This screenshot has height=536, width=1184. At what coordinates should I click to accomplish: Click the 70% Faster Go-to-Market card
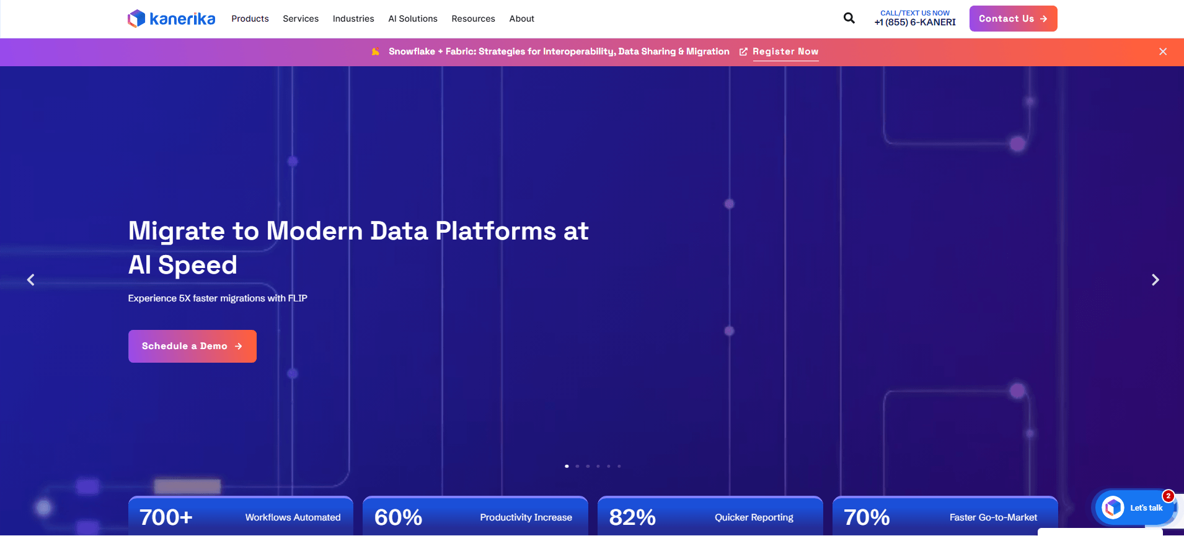coord(945,516)
